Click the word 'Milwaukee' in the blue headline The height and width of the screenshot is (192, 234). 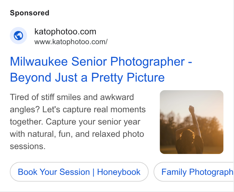point(39,61)
